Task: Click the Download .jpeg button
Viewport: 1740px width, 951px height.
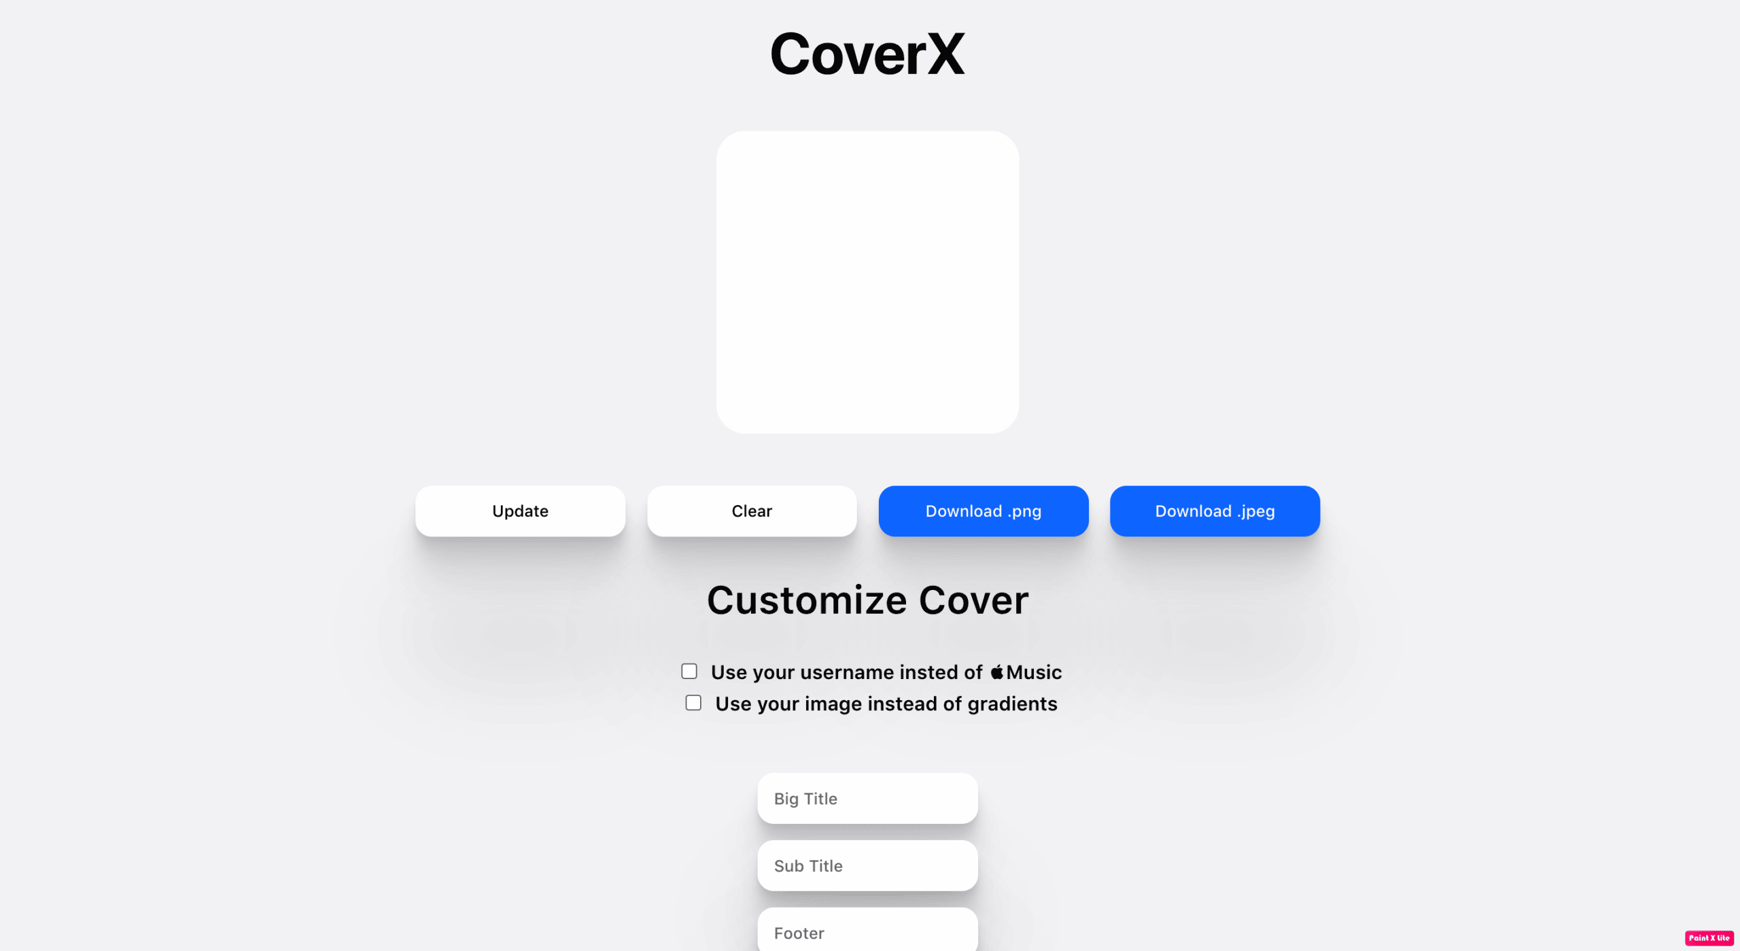Action: (1214, 511)
